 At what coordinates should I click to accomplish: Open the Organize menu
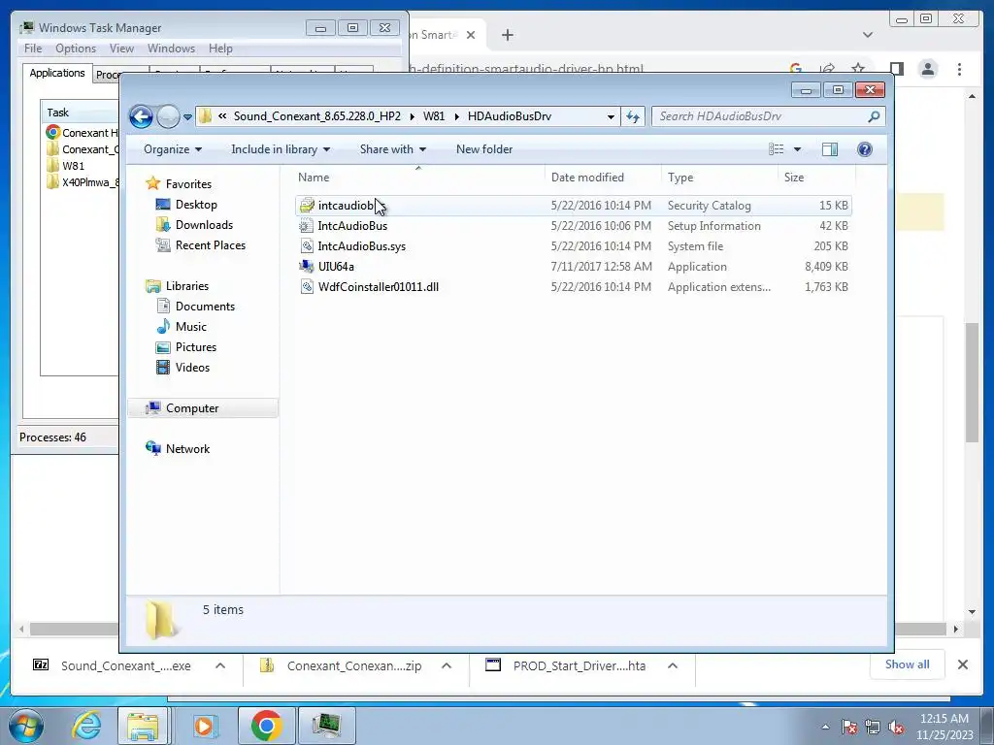tap(173, 149)
